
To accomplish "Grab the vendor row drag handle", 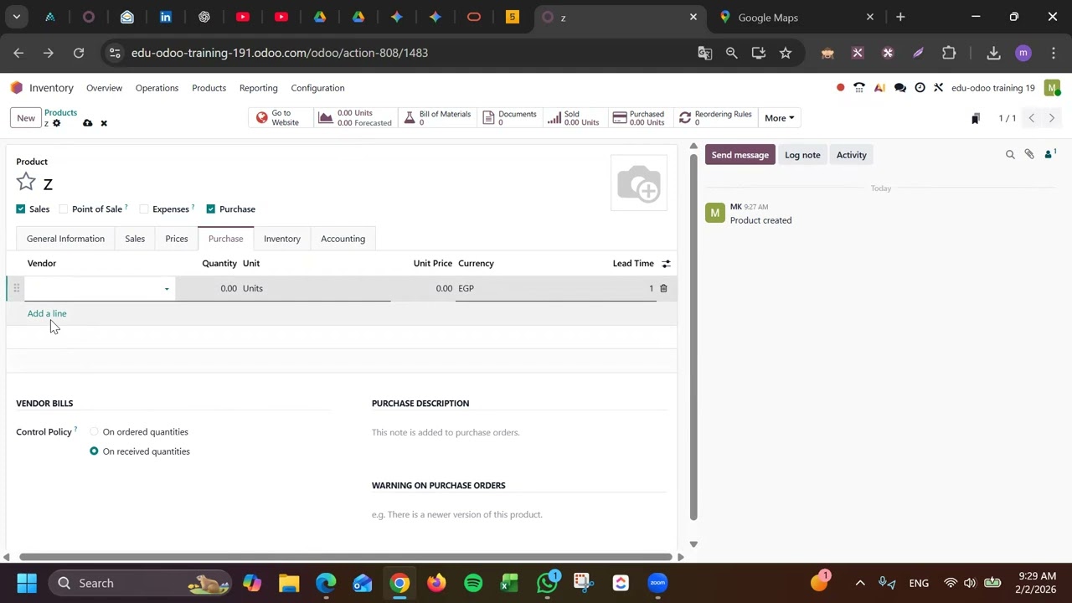I will (16, 288).
